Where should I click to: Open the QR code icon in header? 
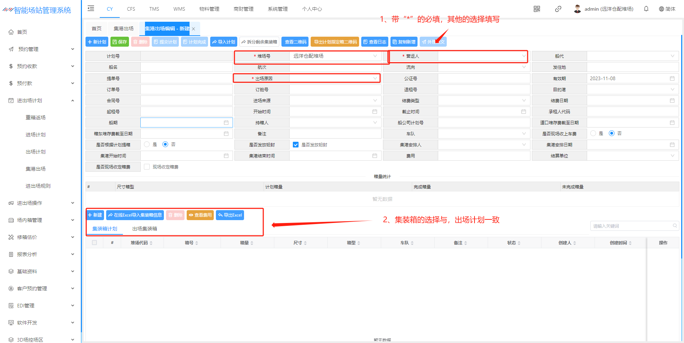(x=537, y=9)
